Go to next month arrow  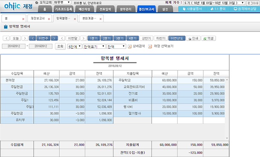point(83,39)
